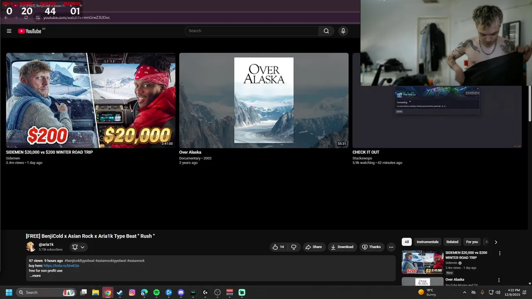The image size is (532, 299).
Task: Open volume control from system tray
Action: (x=498, y=292)
